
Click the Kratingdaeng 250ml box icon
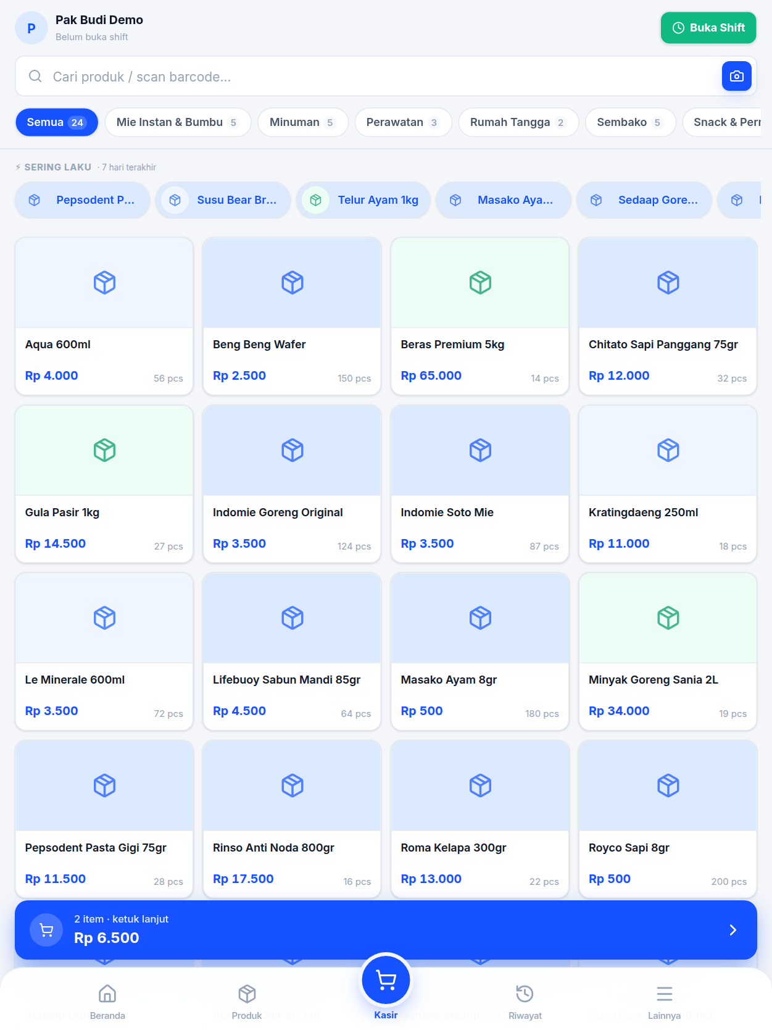pyautogui.click(x=668, y=450)
